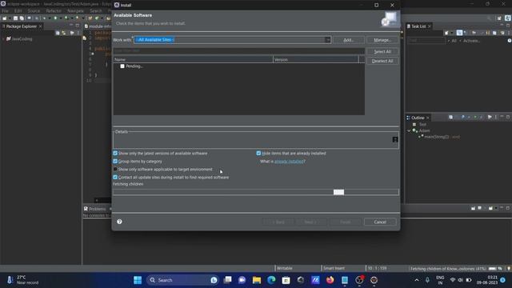Click the Manage... button
512x288 pixels.
tap(382, 40)
